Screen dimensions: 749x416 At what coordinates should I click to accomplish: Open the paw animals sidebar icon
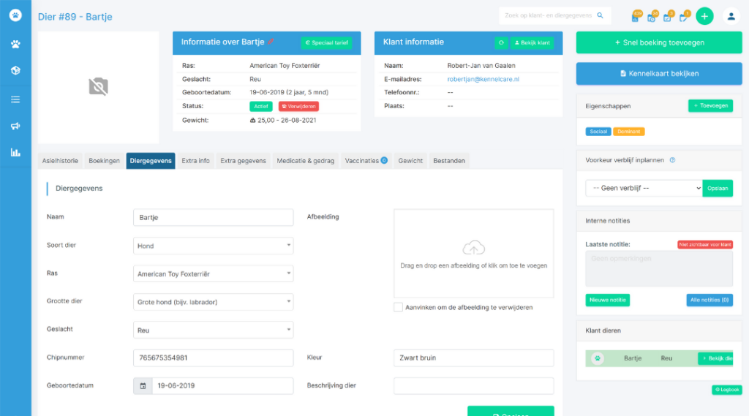click(x=15, y=45)
